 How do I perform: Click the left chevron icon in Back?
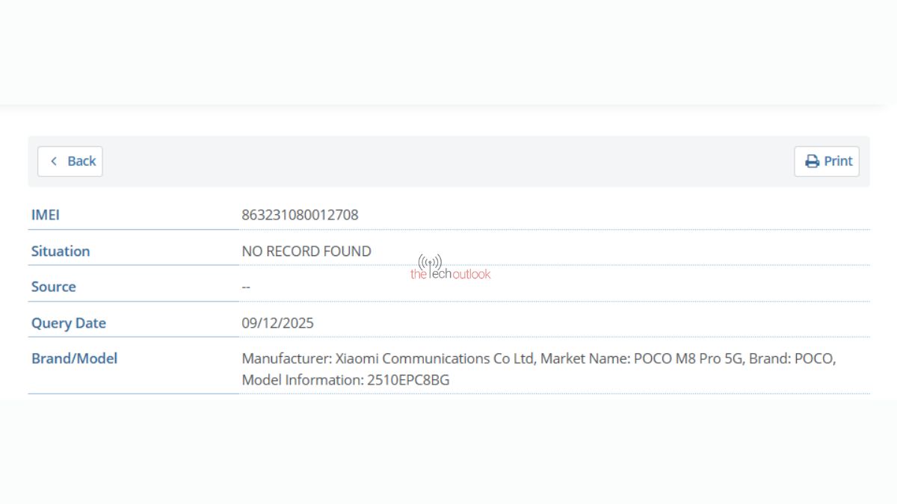[54, 161]
